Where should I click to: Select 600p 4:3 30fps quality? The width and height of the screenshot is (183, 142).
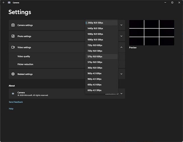(x=101, y=90)
